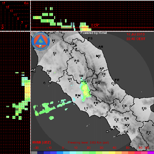The width and height of the screenshot is (154, 154).
Task: Click the FR city label
Action: pos(96,103)
